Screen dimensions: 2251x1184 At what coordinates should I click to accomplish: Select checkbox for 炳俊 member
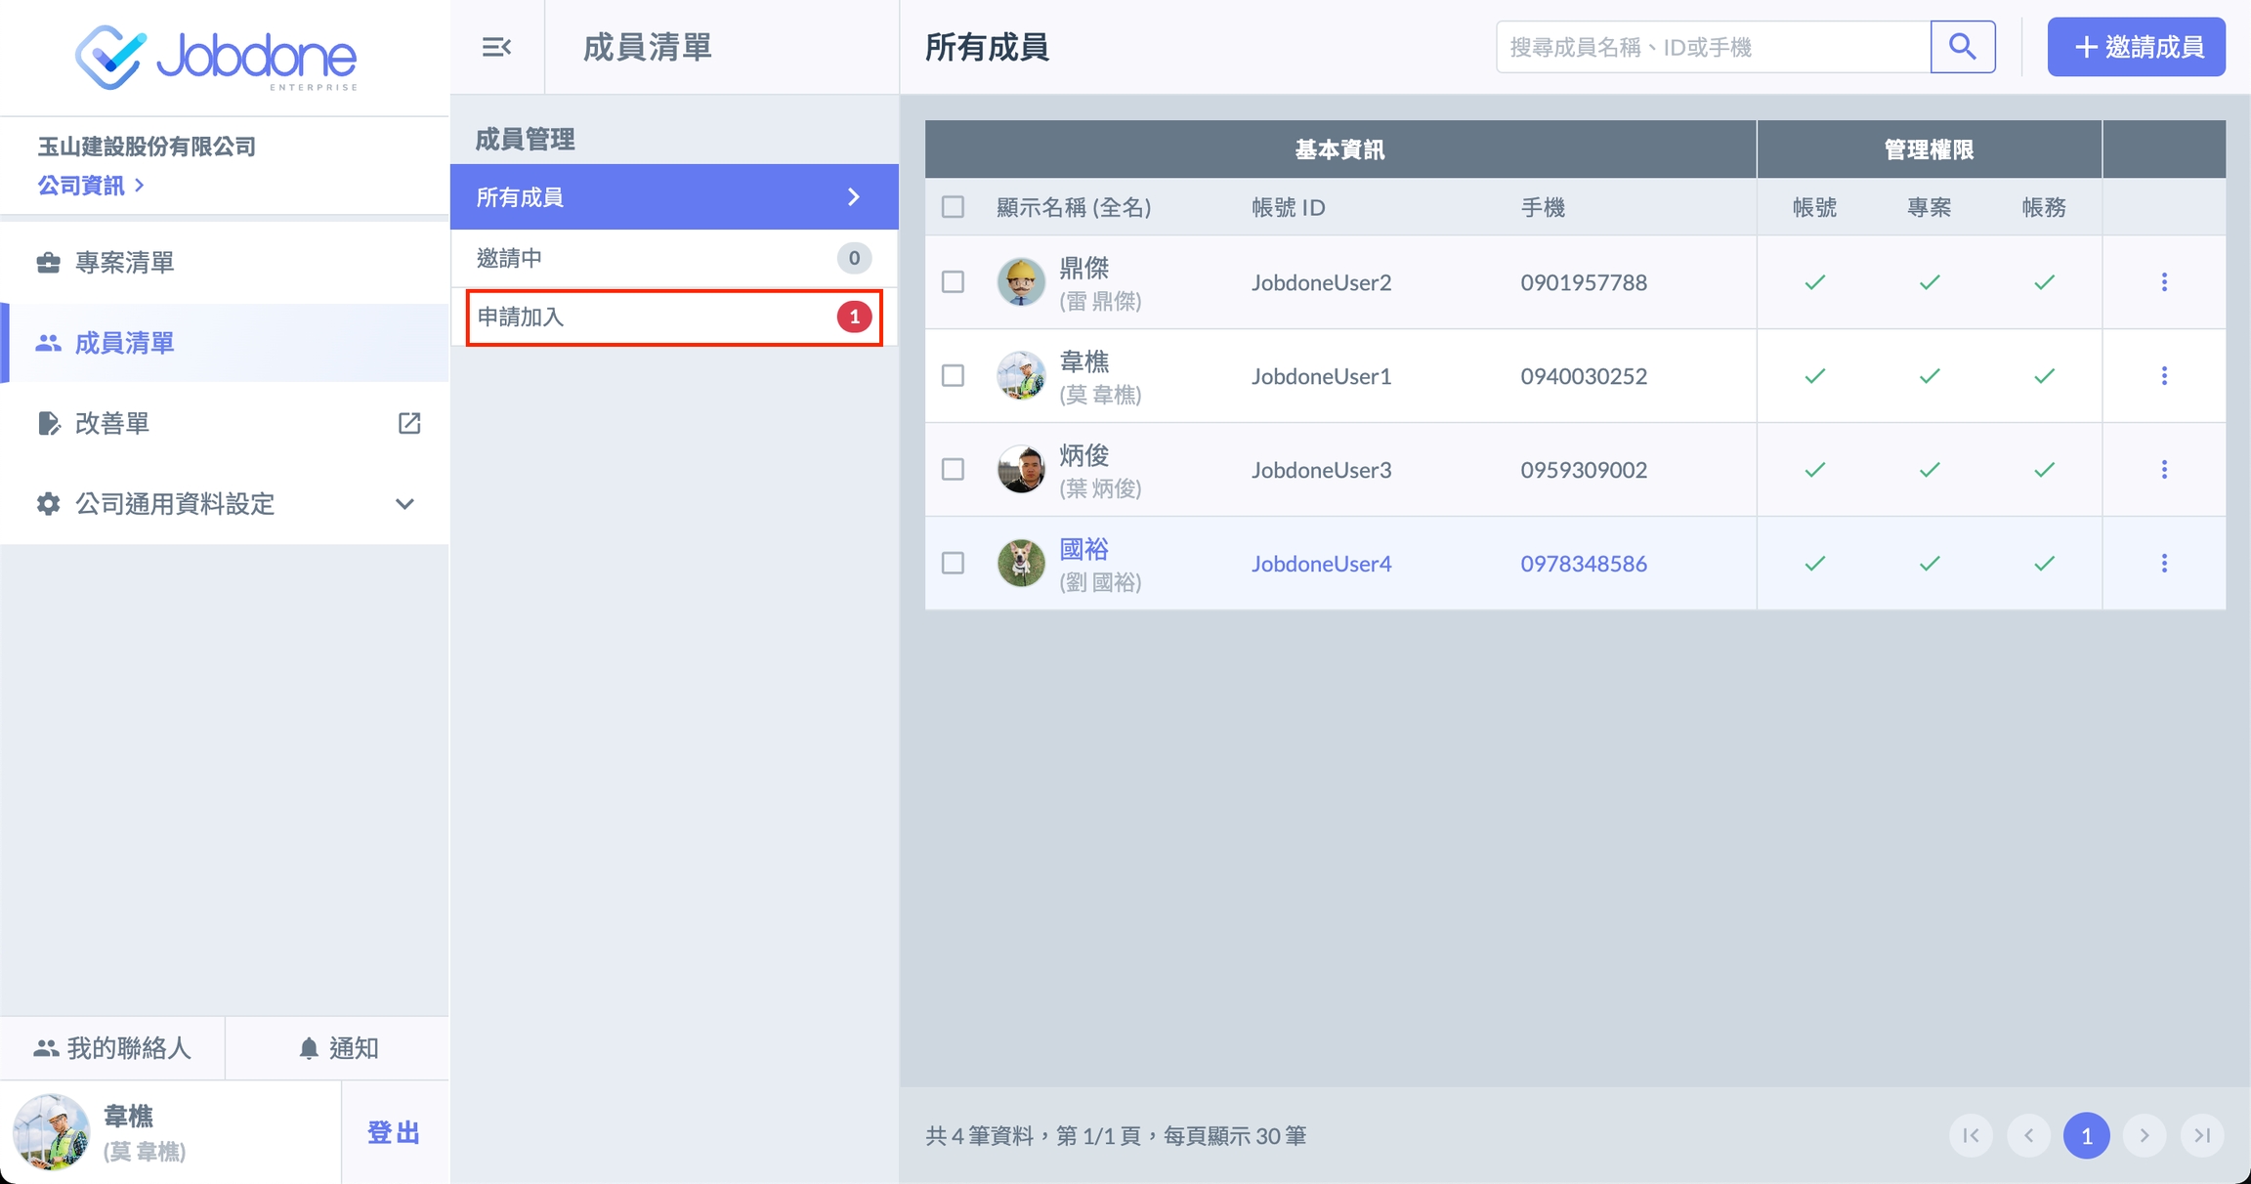point(953,470)
